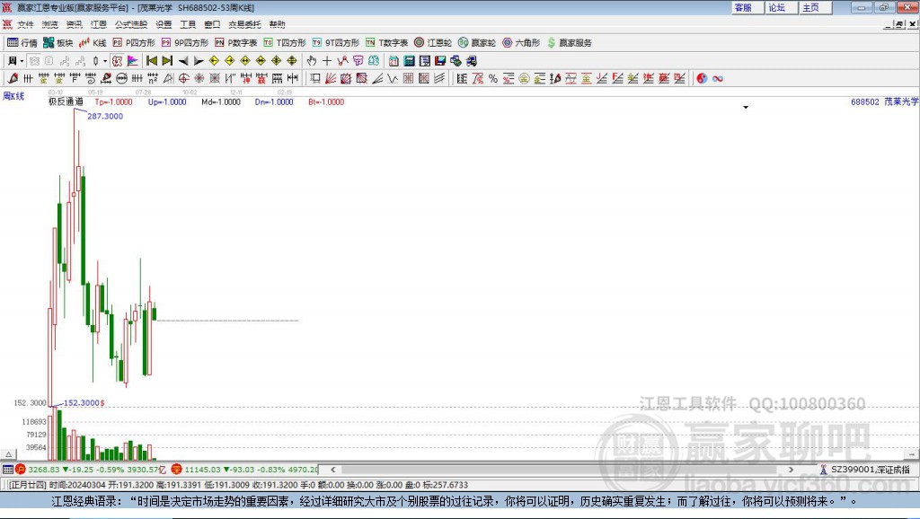The width and height of the screenshot is (920, 519).
Task: Click the 极反通道 indicator label
Action: point(66,101)
